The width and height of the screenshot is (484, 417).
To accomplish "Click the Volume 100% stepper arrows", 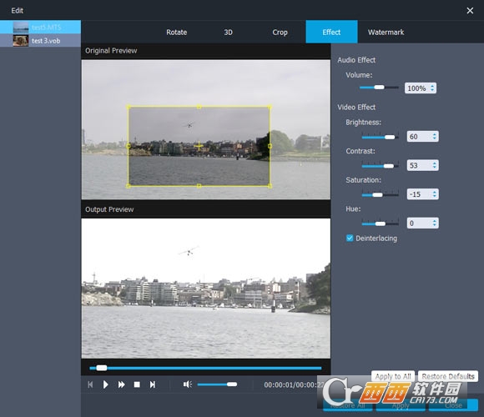I will (x=432, y=88).
